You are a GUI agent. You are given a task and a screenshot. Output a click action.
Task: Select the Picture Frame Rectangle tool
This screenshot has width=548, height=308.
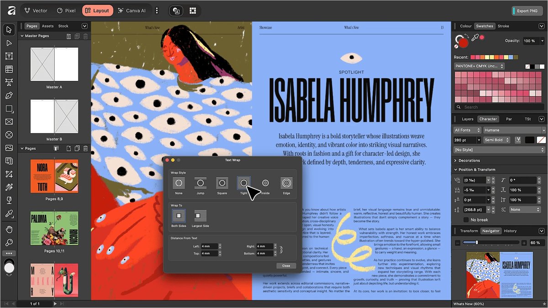click(x=9, y=122)
